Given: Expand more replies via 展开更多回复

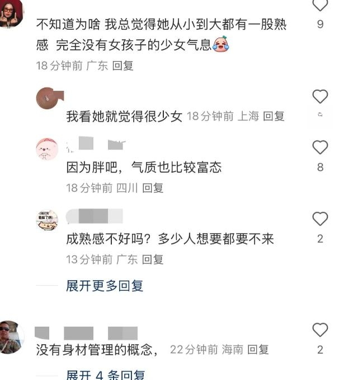Looking at the screenshot, I should 105,286.
